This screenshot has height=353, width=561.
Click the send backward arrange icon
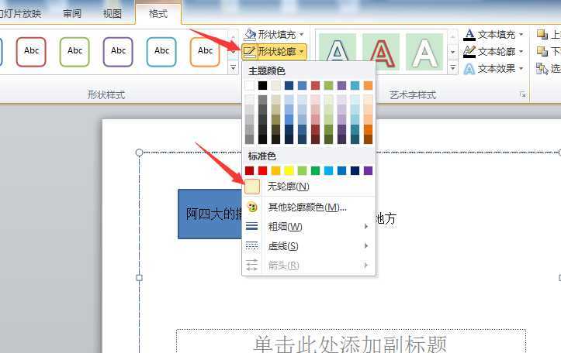coord(542,51)
